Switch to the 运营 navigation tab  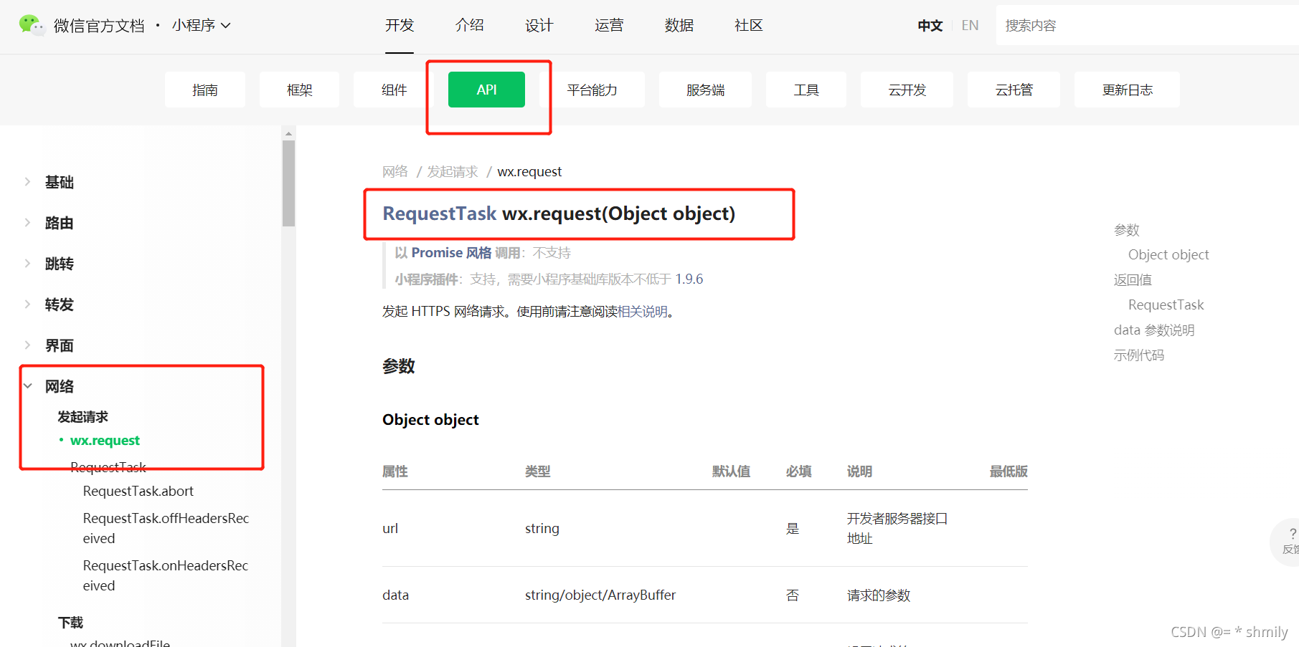point(609,25)
